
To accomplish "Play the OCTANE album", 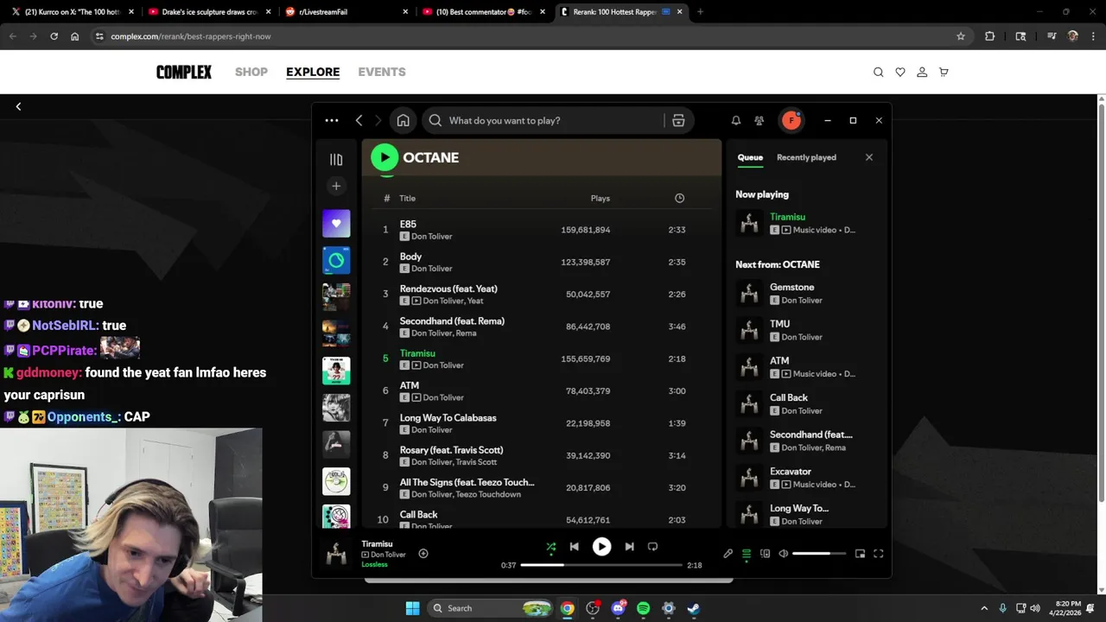I will [385, 157].
